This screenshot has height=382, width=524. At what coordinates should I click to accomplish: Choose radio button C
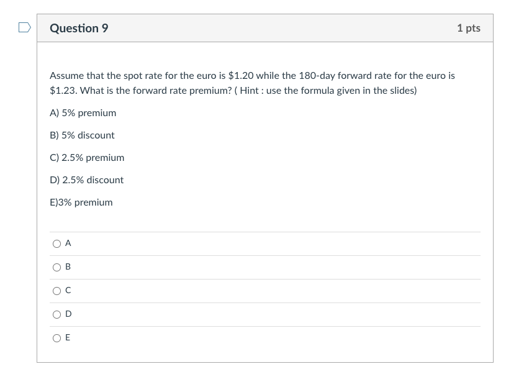click(x=57, y=291)
